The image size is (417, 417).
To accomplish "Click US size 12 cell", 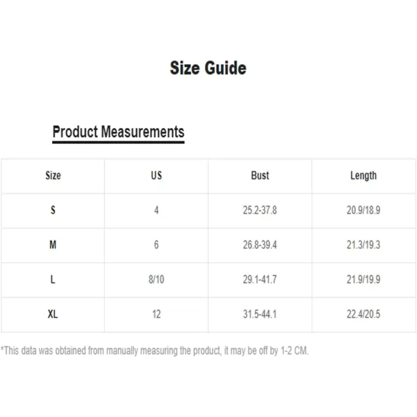I will 156,314.
